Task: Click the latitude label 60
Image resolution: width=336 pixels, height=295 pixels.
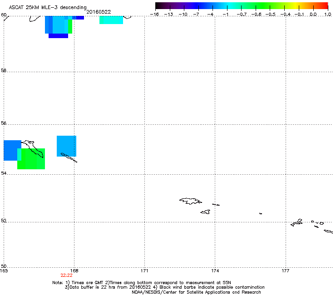Action: pyautogui.click(x=4, y=15)
